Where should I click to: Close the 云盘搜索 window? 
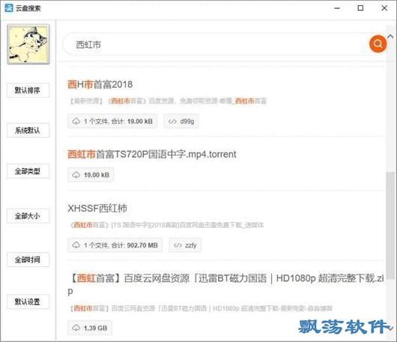pyautogui.click(x=384, y=8)
